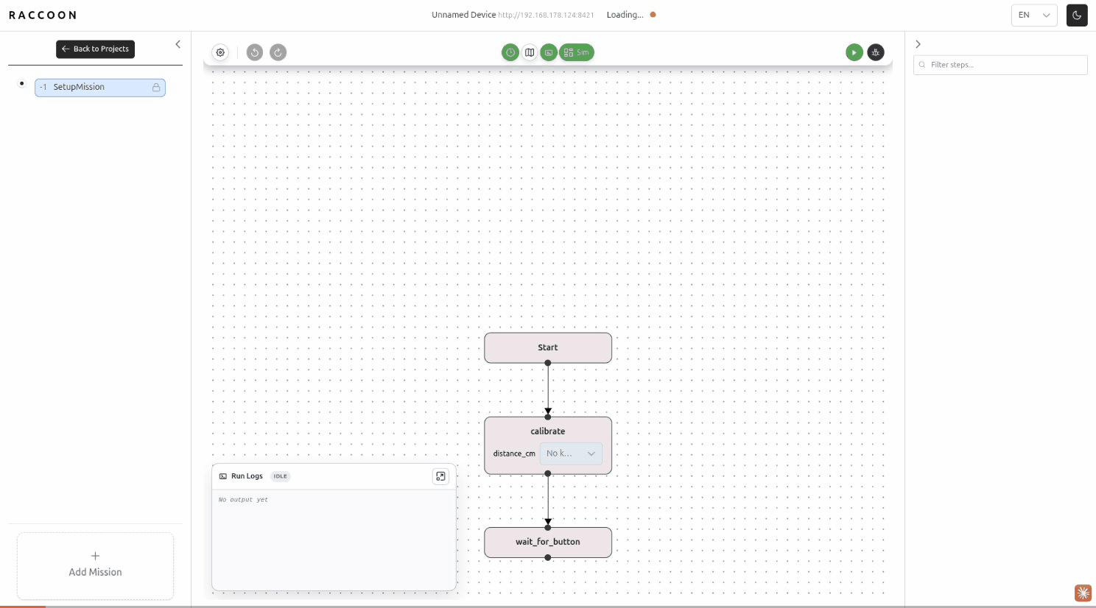Expand the steps panel chevron

[918, 43]
